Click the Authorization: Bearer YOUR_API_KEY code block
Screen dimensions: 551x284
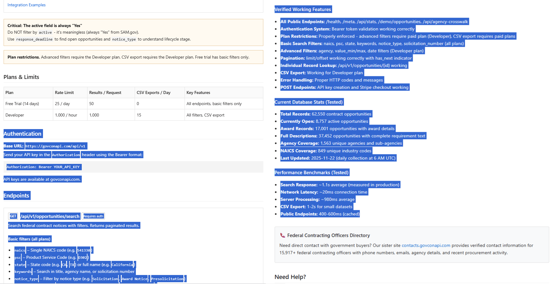coord(43,167)
